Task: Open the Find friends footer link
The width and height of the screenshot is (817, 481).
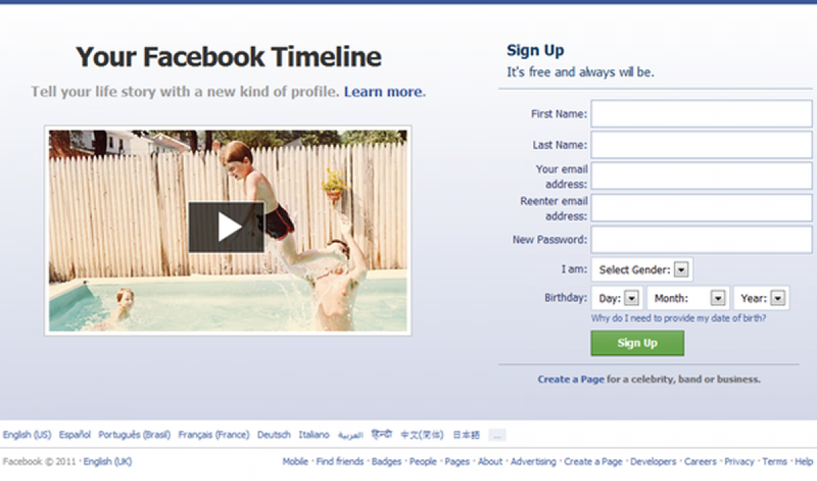Action: pos(340,461)
